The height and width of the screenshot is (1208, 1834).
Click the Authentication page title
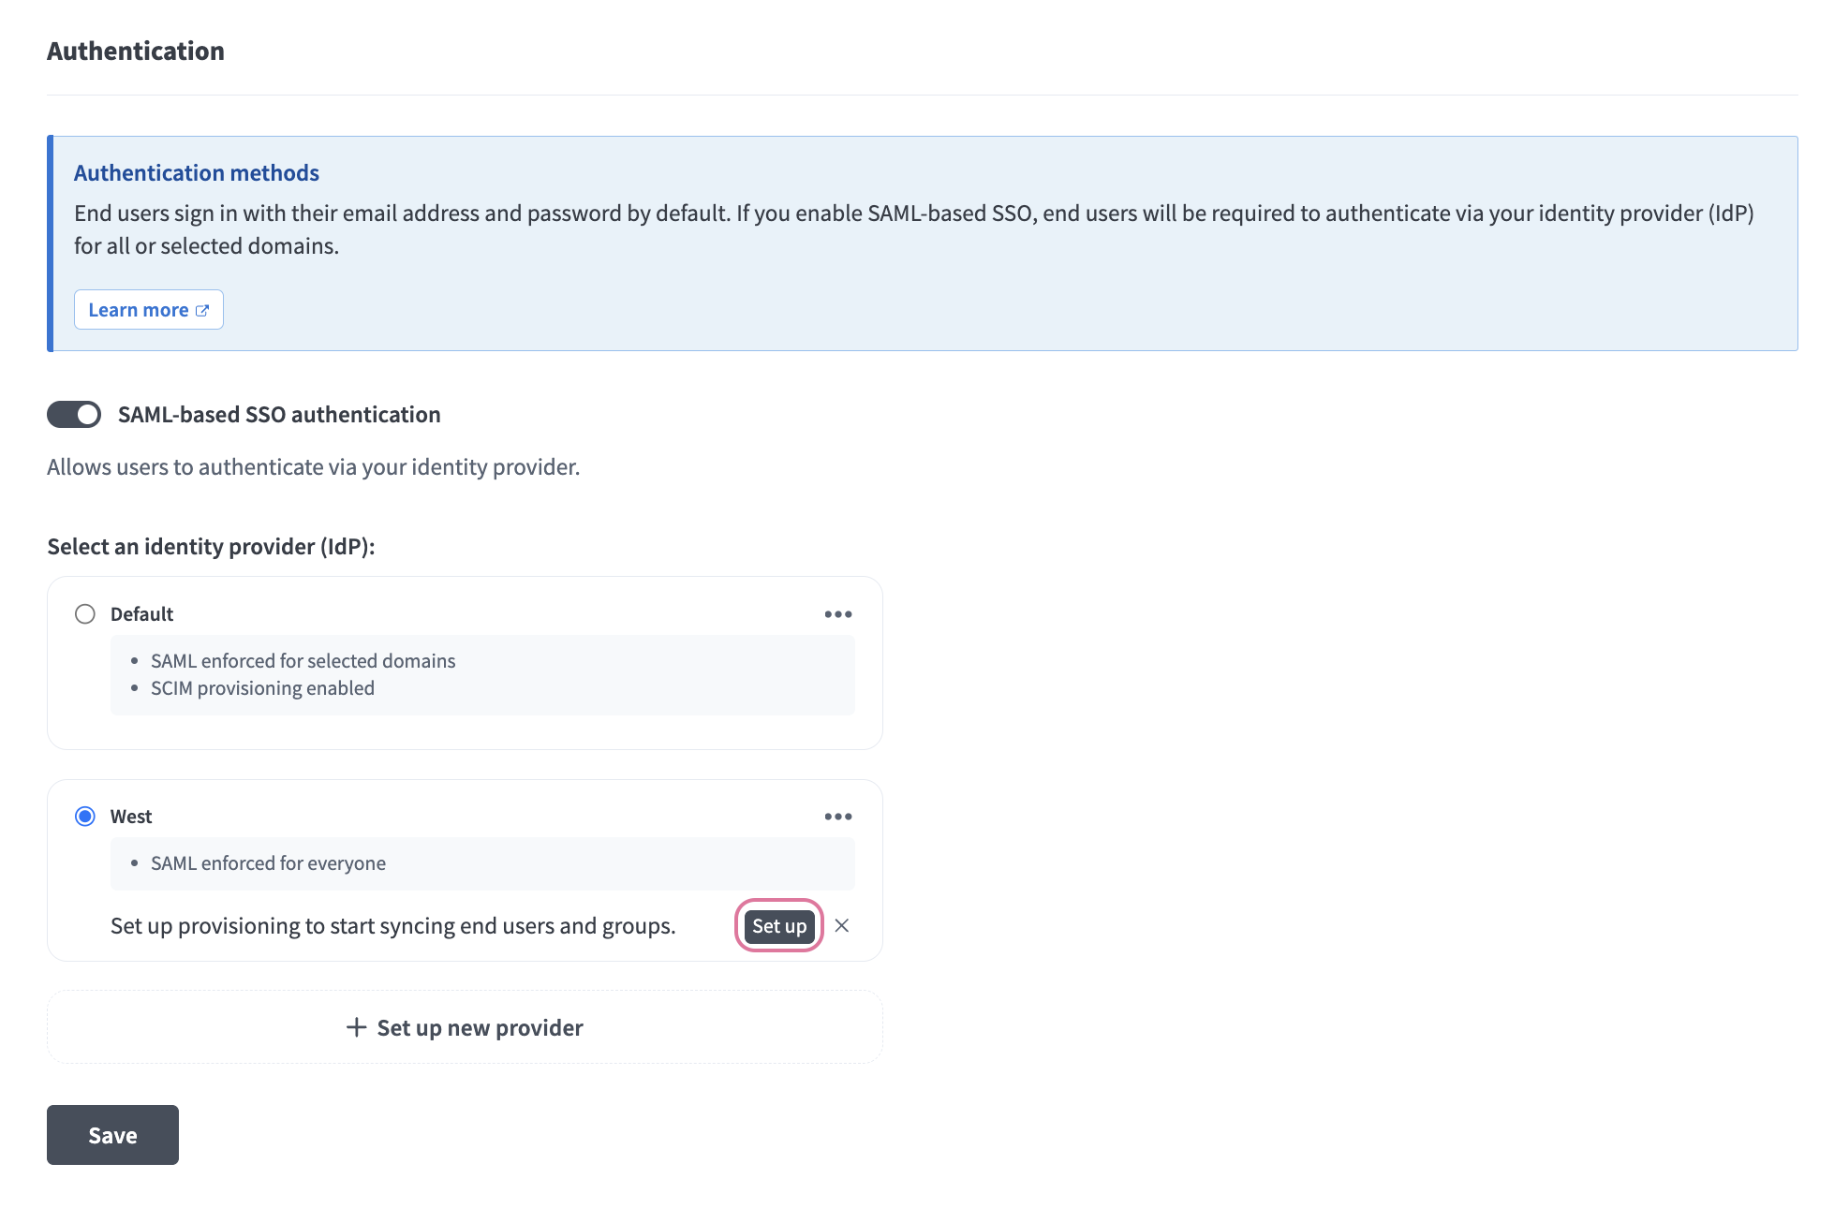136,52
